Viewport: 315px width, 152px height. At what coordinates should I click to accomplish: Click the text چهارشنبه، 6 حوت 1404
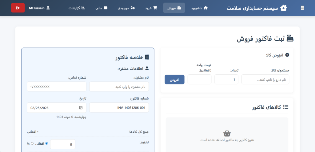click(71, 117)
